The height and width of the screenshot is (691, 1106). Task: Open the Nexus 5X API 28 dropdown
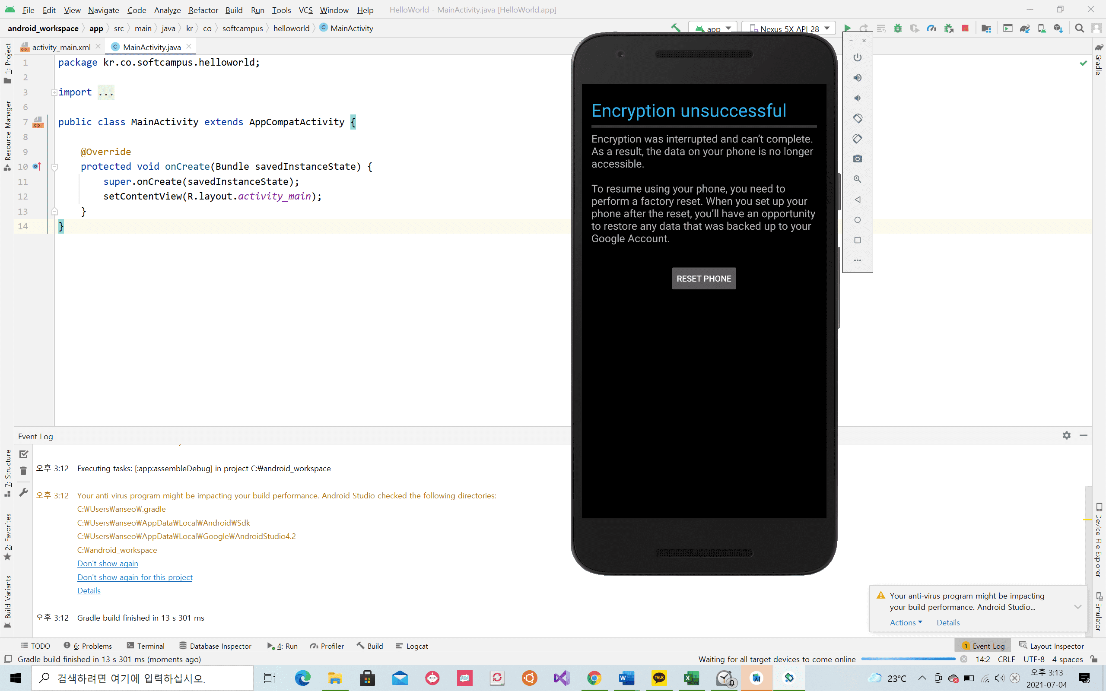click(x=790, y=29)
